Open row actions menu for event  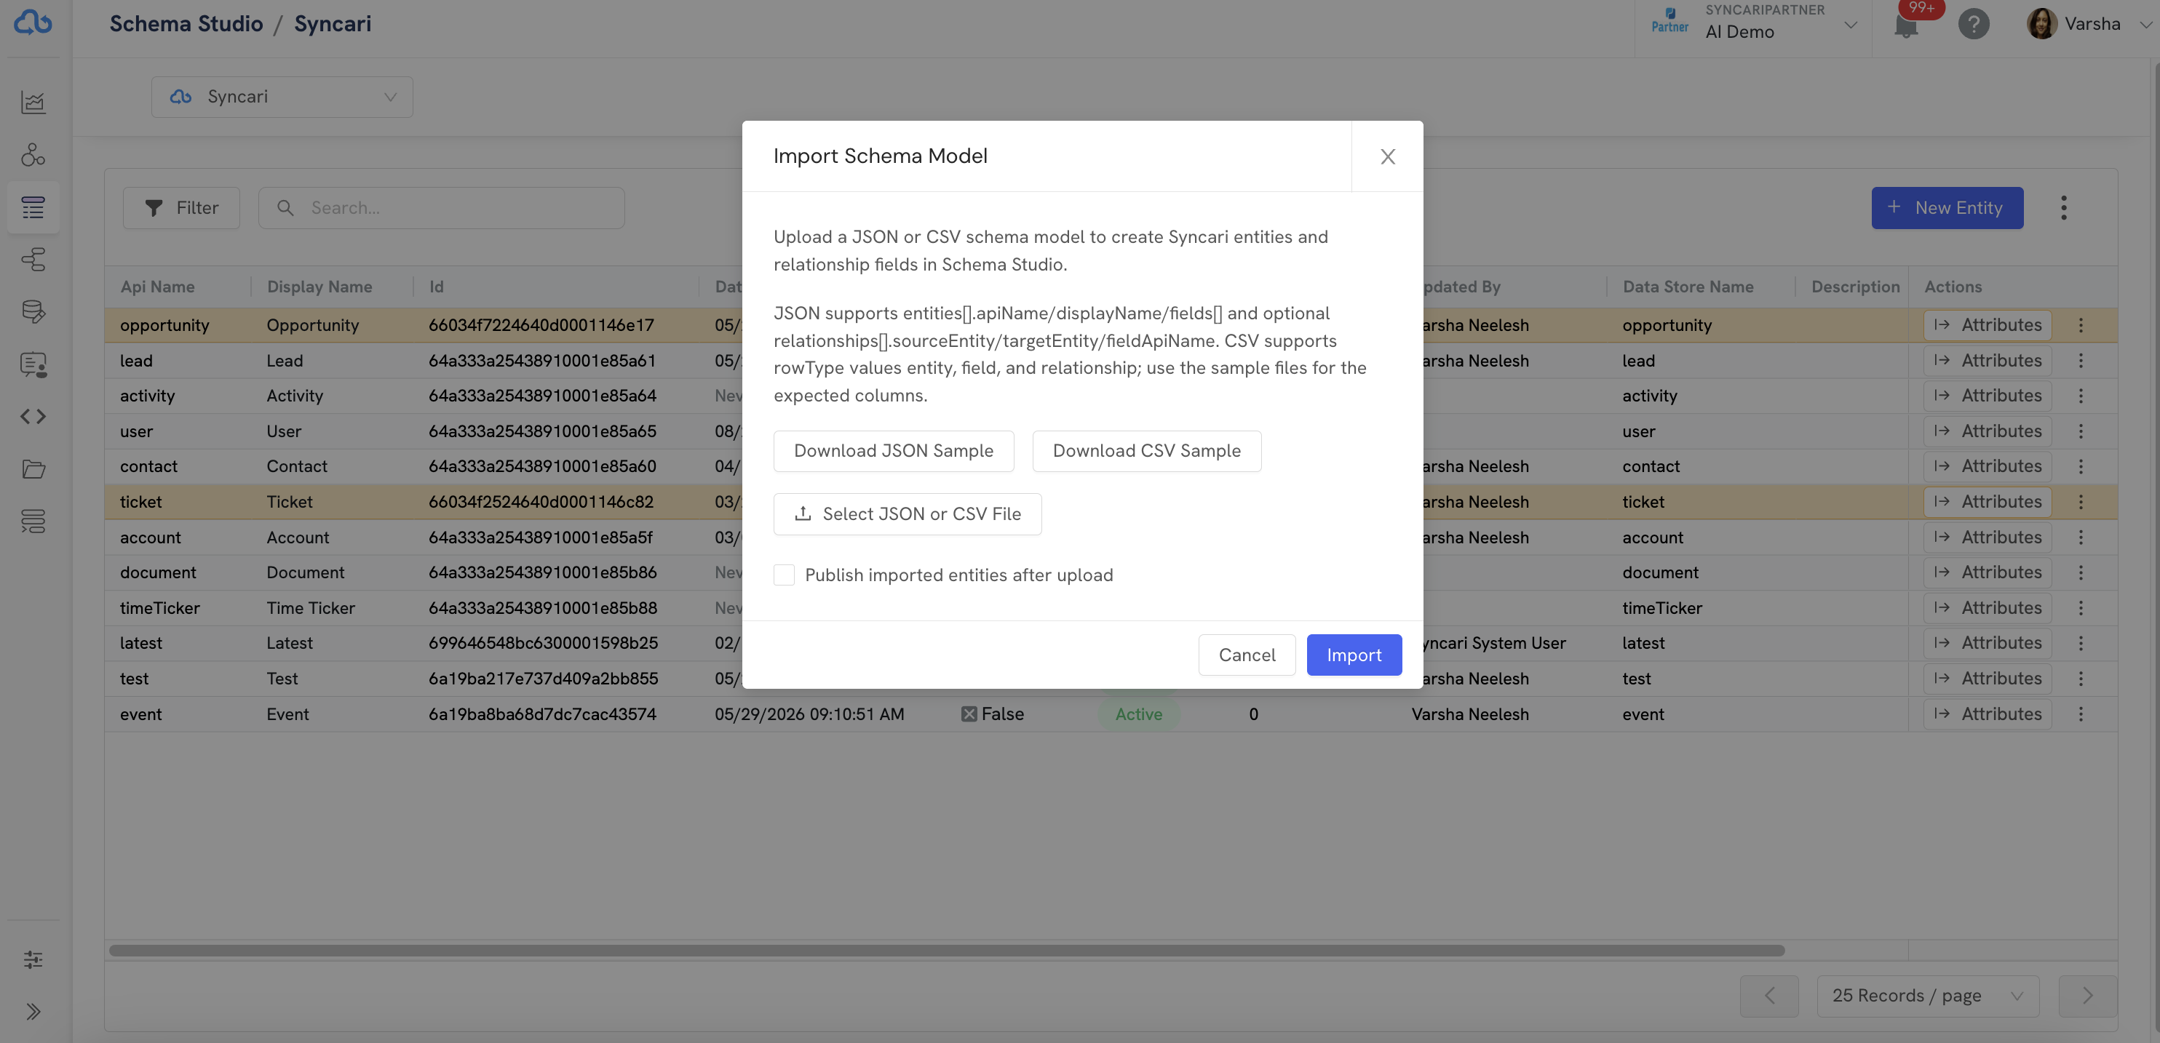[x=2081, y=714]
